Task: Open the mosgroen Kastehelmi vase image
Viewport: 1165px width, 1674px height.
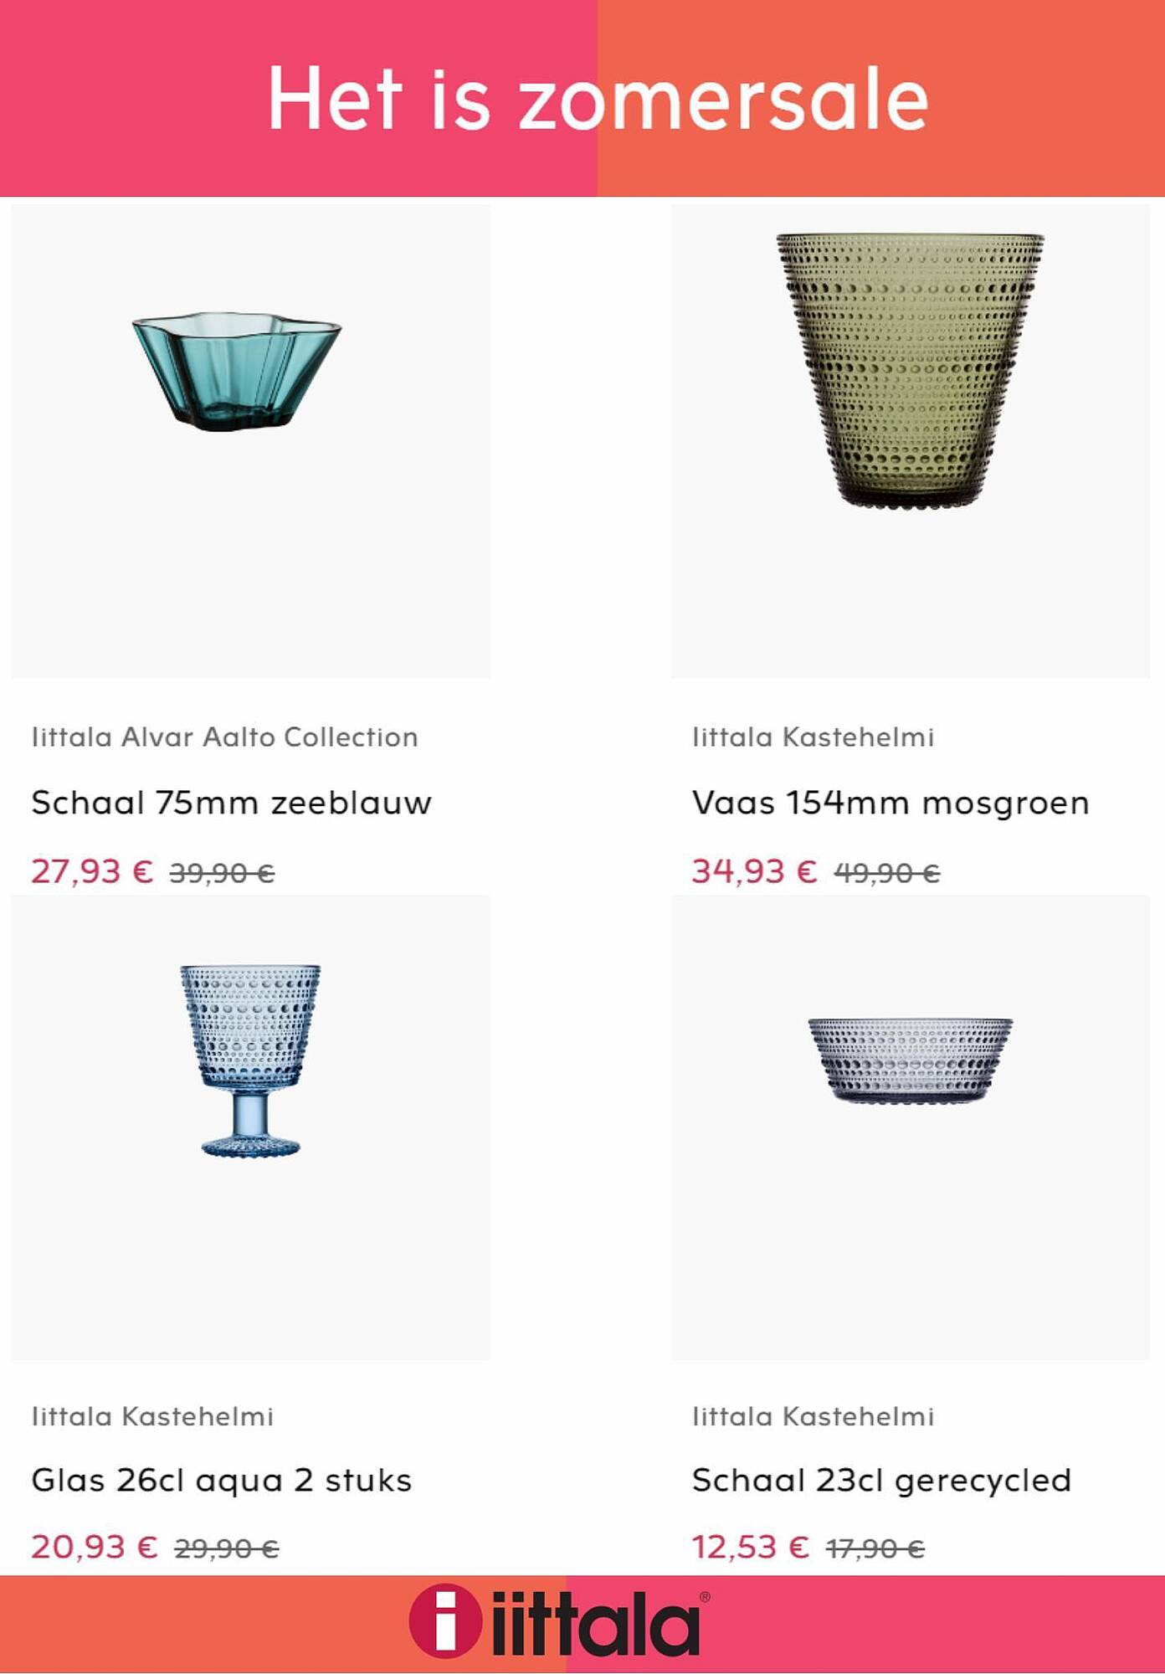Action: click(x=911, y=441)
